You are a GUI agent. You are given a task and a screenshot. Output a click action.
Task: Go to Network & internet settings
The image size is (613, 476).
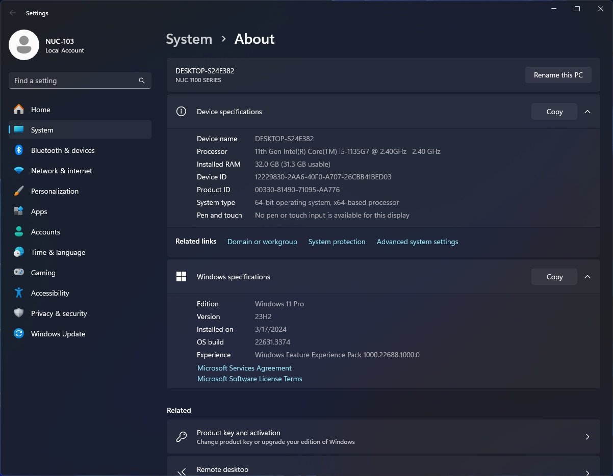coord(62,171)
